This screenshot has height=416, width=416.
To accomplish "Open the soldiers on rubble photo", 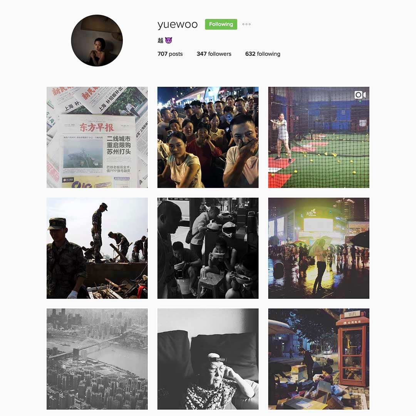I will [97, 248].
